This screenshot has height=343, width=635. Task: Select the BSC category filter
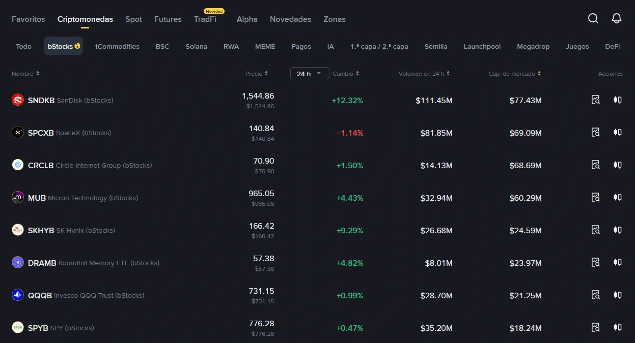coord(162,46)
